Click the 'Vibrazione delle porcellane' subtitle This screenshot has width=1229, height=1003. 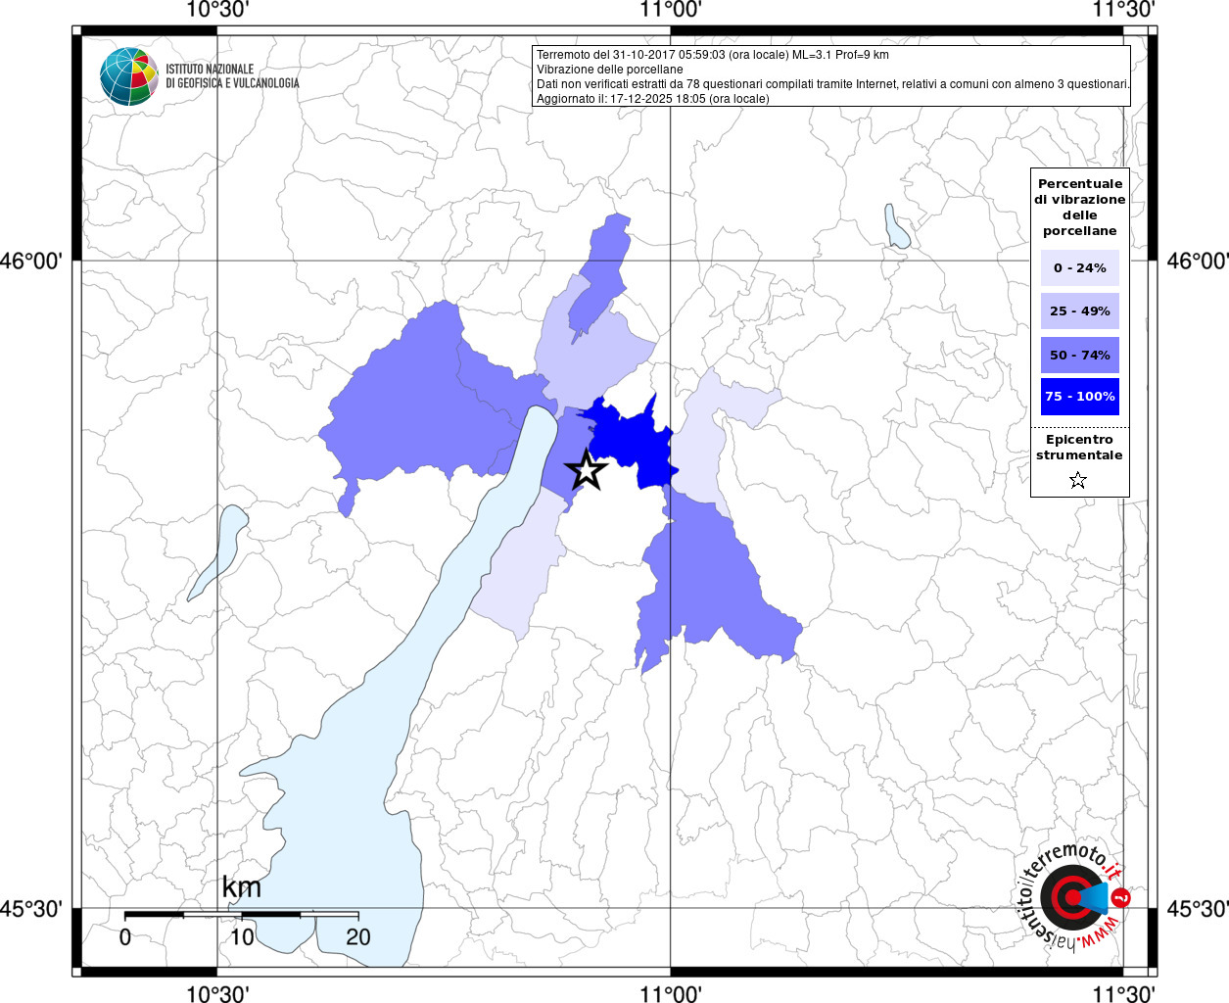click(610, 70)
